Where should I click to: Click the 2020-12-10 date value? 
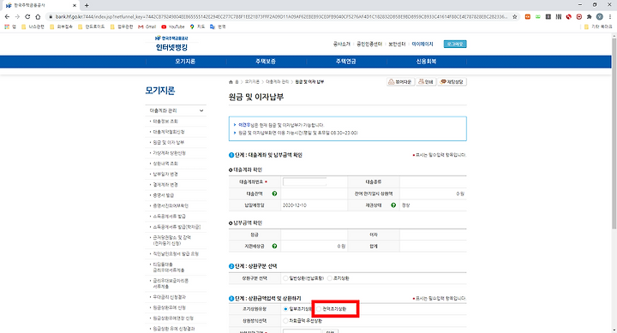(294, 205)
